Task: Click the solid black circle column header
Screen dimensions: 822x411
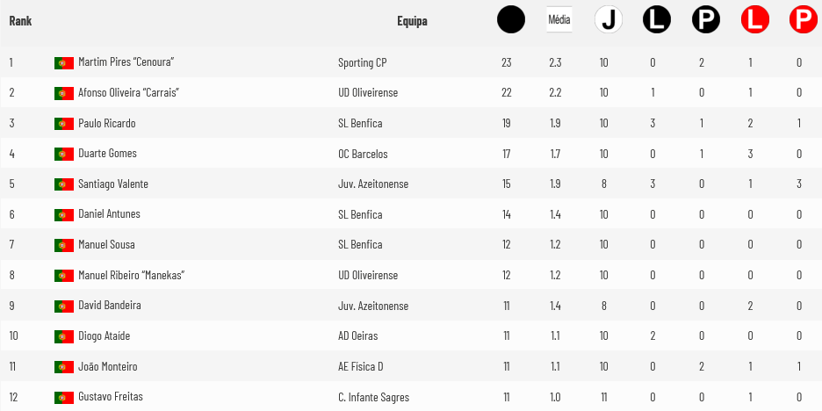Action: point(510,20)
